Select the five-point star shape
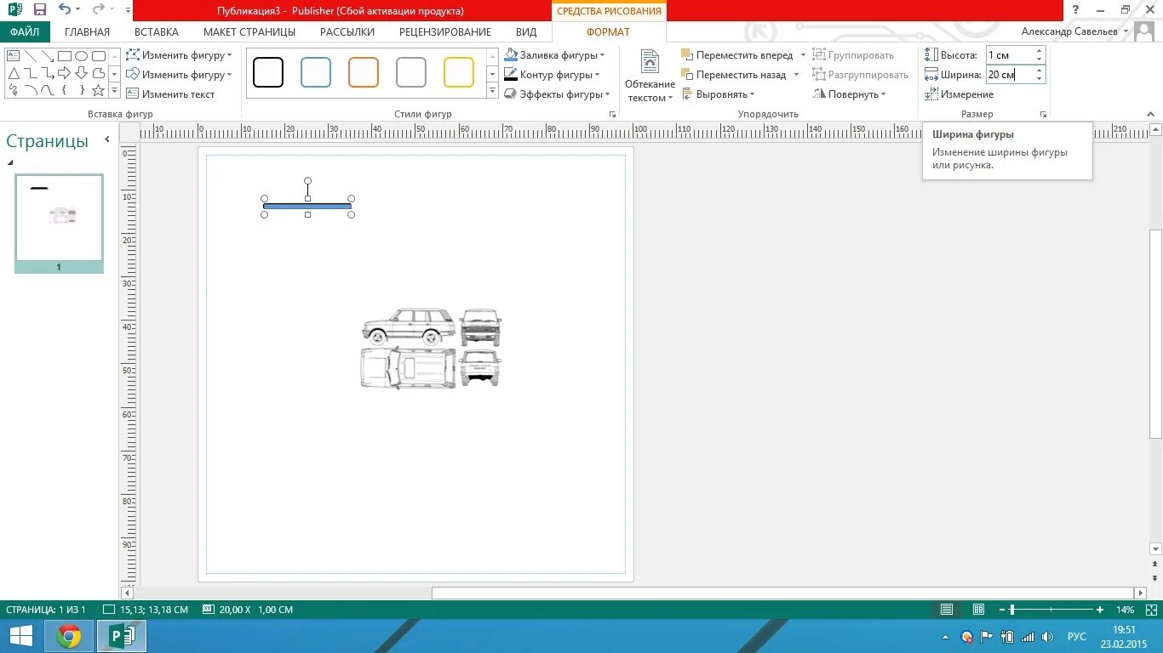This screenshot has height=653, width=1163. (x=99, y=90)
